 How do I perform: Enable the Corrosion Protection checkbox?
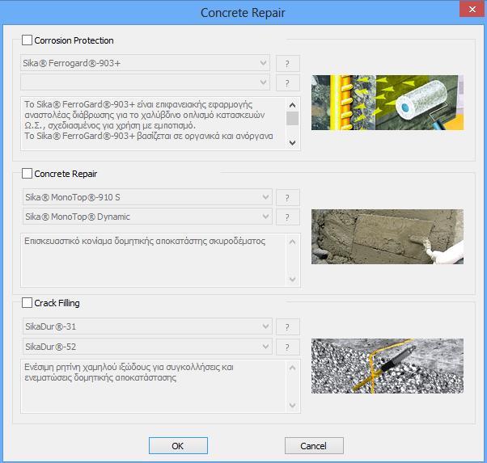(x=27, y=40)
